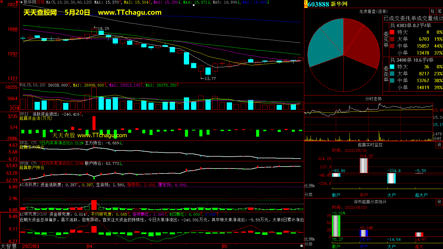443x249 pixels.
Task: Click the MA(5,10,20,30,60,120) indicator parameters
Action: [69, 2]
